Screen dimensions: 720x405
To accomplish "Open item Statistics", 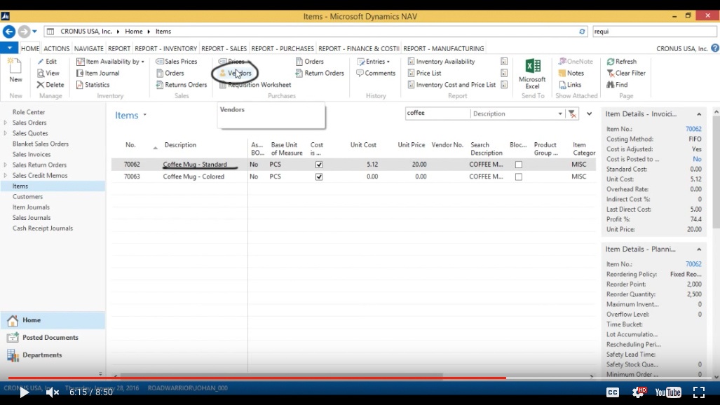I will (93, 85).
